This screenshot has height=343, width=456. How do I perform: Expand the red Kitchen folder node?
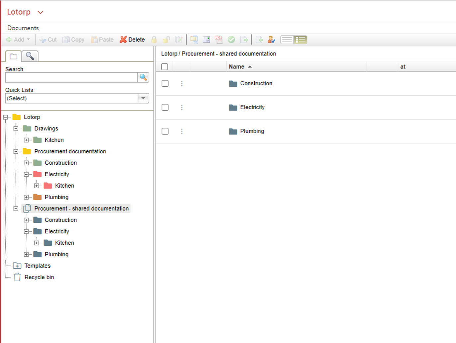click(37, 186)
